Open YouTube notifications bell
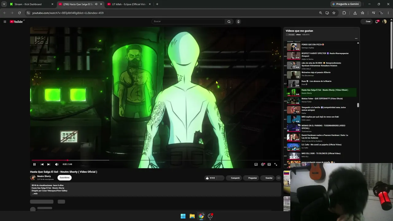This screenshot has width=393, height=221. click(x=377, y=21)
